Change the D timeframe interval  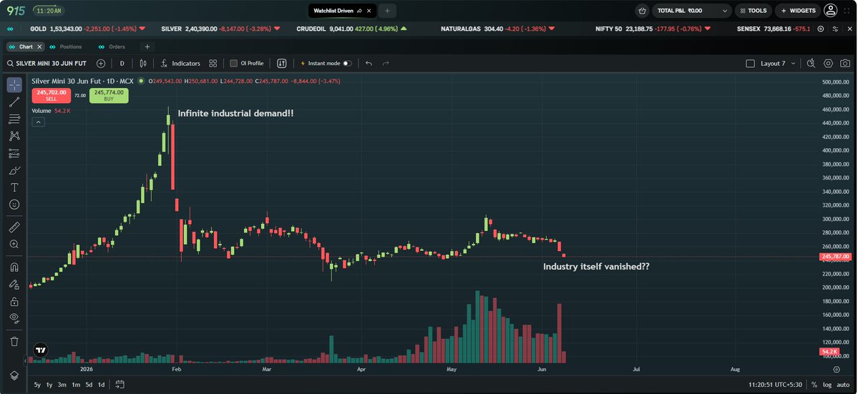click(x=122, y=64)
